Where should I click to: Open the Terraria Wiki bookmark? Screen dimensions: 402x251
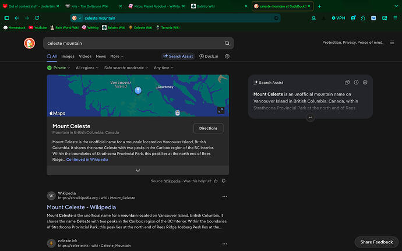coord(168,28)
